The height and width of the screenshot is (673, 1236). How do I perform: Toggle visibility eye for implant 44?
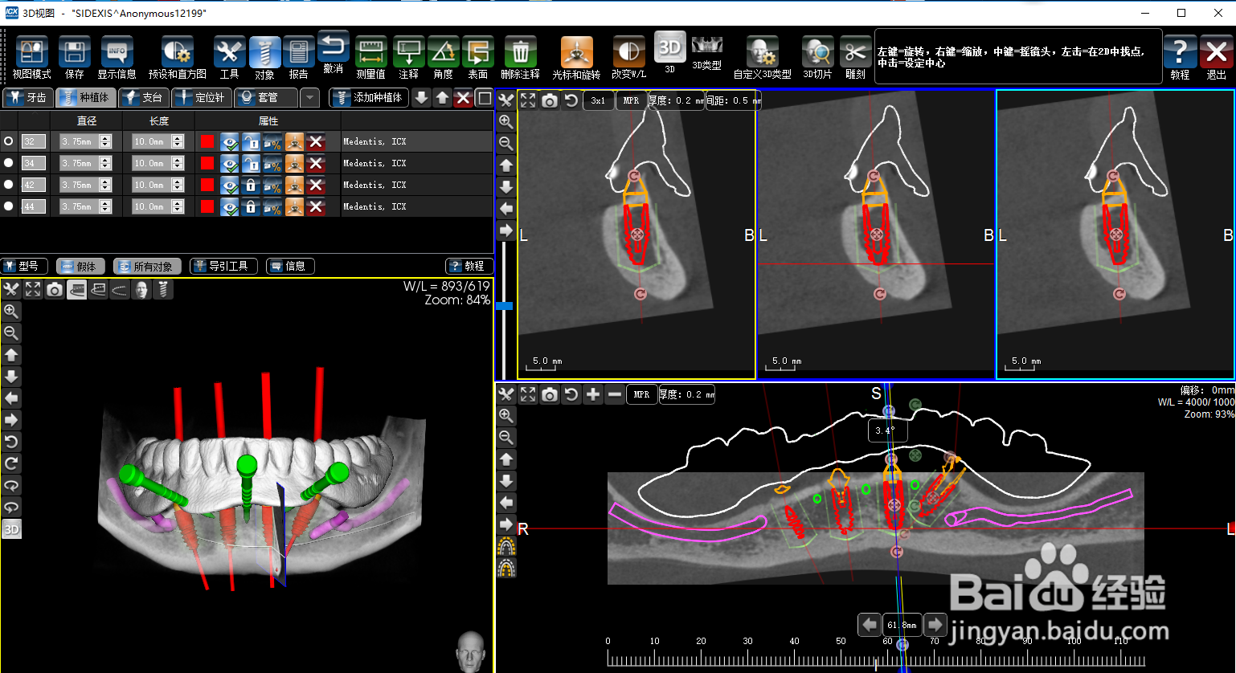[230, 206]
